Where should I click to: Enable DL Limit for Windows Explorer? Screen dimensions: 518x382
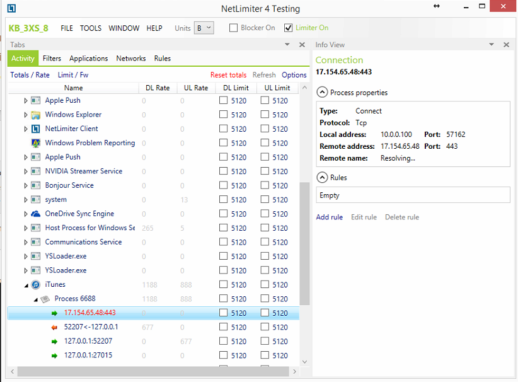[223, 114]
